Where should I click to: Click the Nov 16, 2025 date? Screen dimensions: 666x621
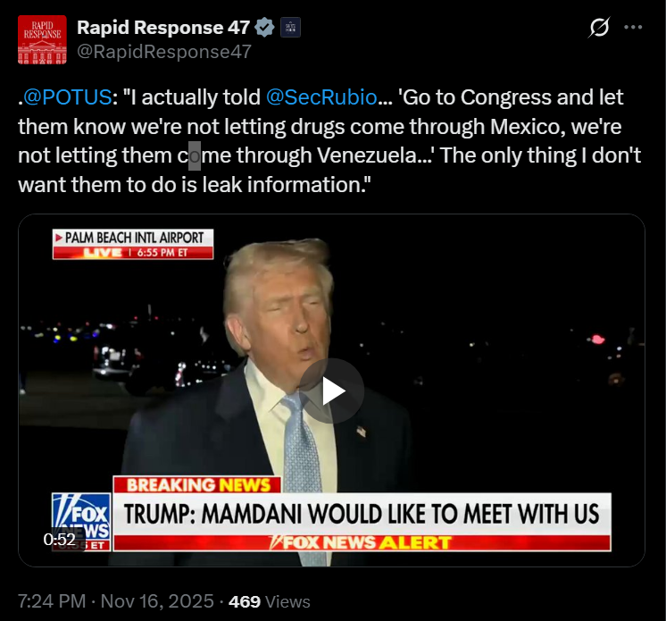pyautogui.click(x=157, y=601)
